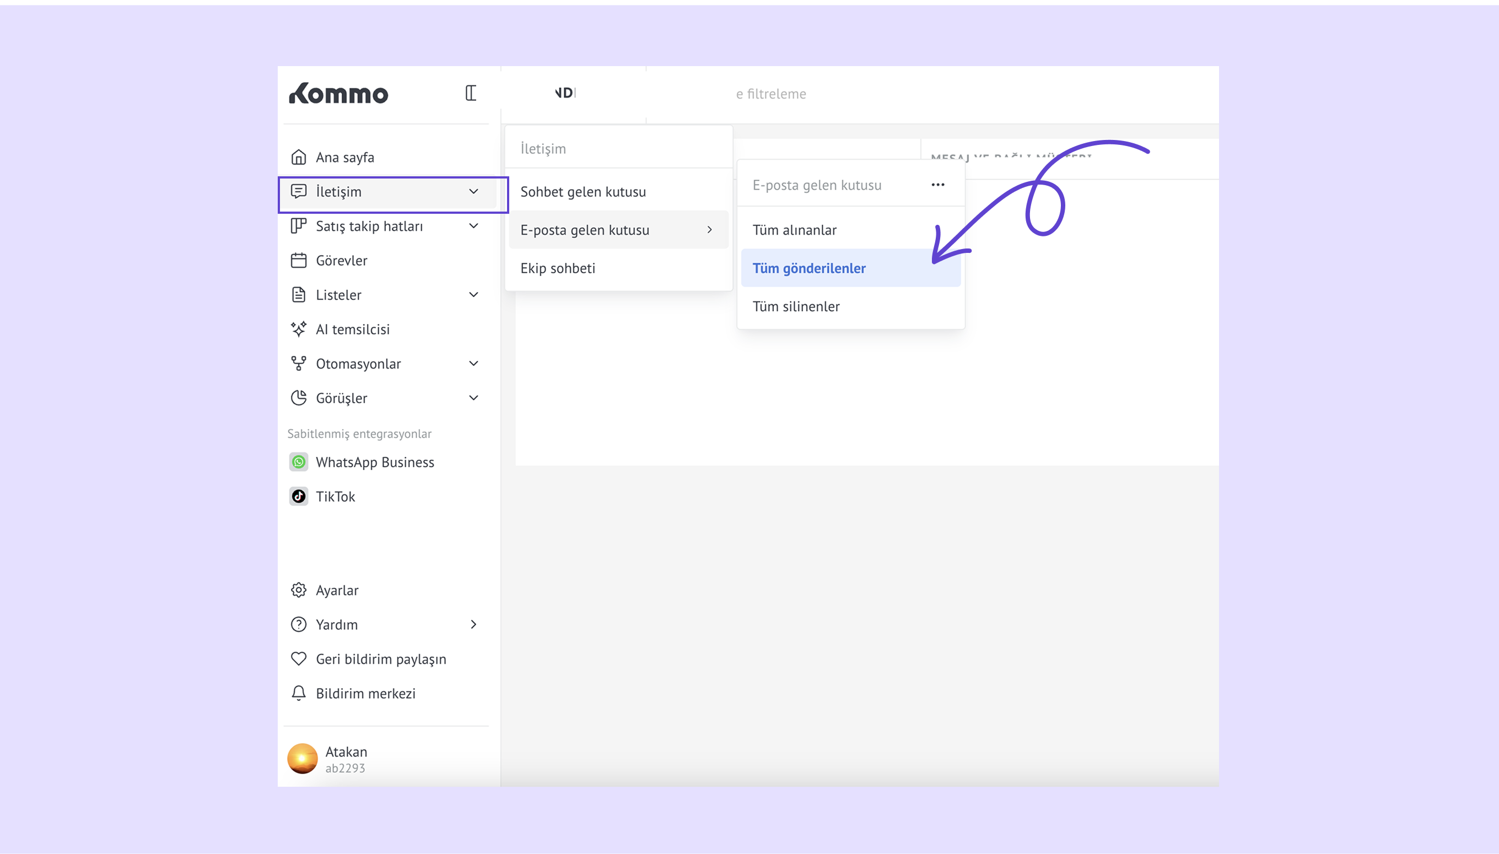Open Görevler calendar icon

click(x=299, y=261)
